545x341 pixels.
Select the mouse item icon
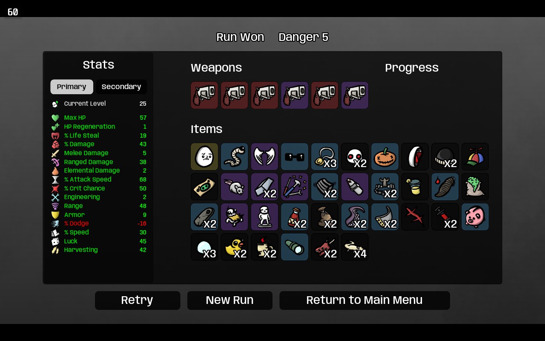tap(235, 187)
